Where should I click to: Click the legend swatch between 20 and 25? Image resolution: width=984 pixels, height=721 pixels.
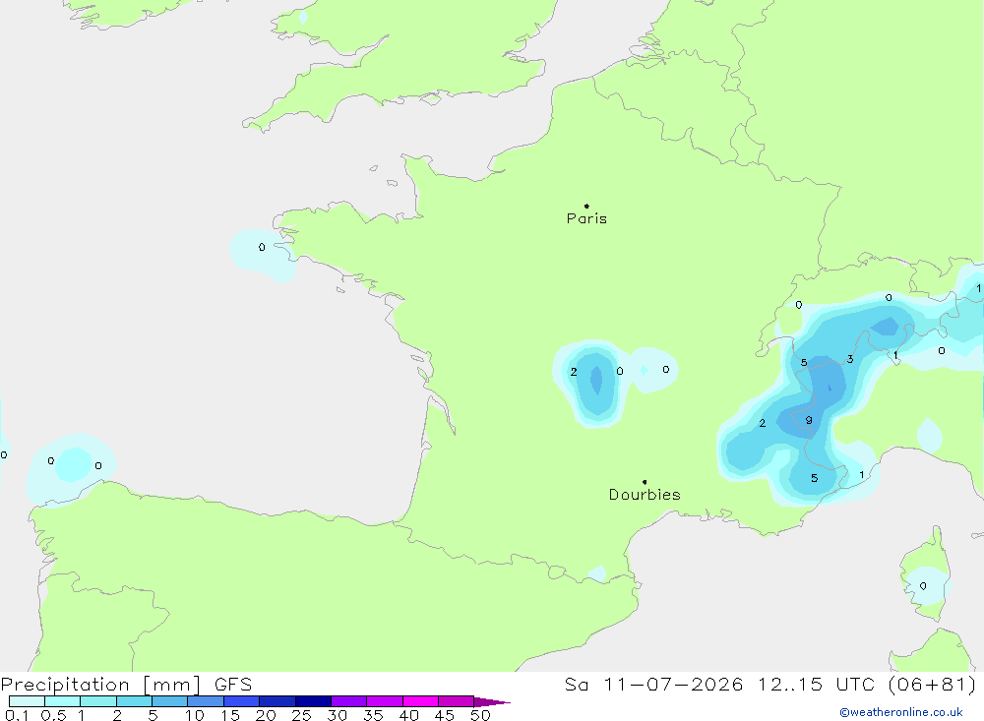(277, 701)
